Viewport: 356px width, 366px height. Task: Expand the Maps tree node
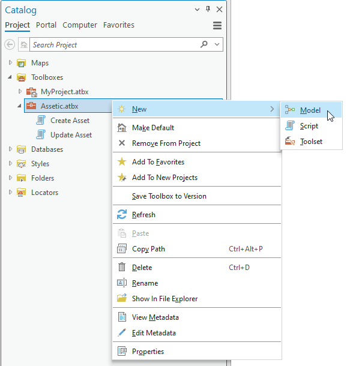(10, 62)
